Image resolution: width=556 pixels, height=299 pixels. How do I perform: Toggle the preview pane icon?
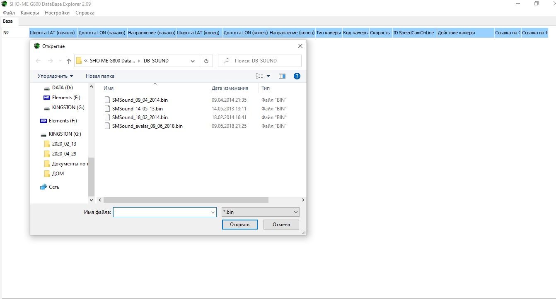[x=282, y=76]
